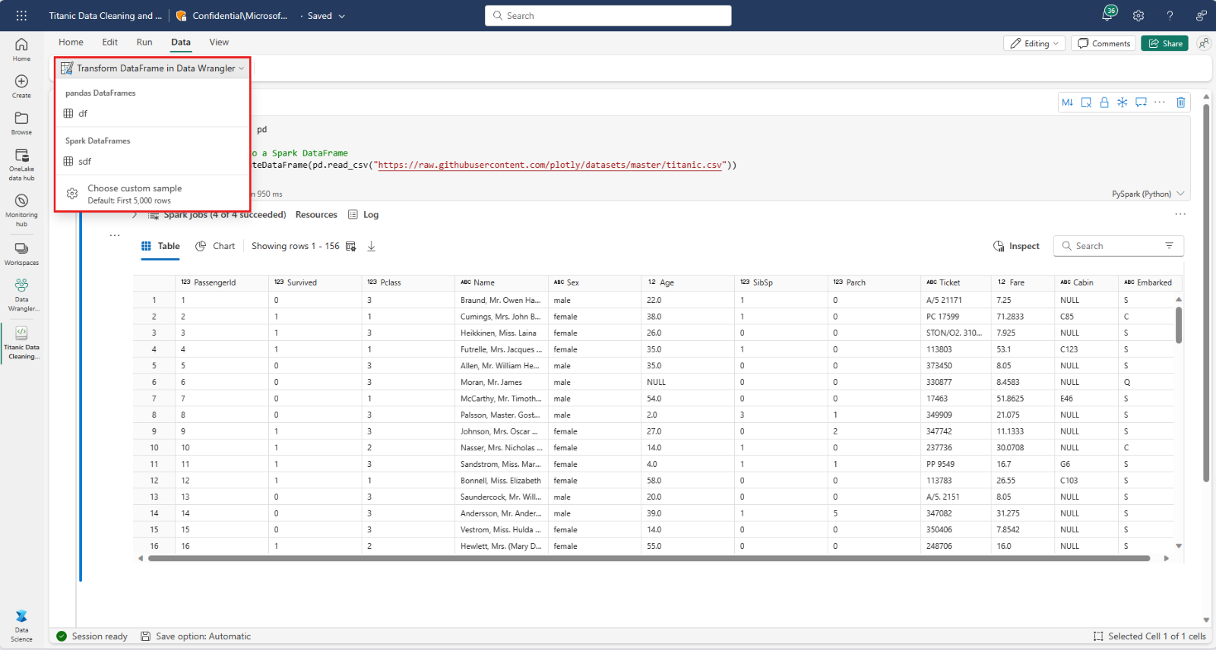
Task: Open the column picker next to row count
Action: [351, 246]
